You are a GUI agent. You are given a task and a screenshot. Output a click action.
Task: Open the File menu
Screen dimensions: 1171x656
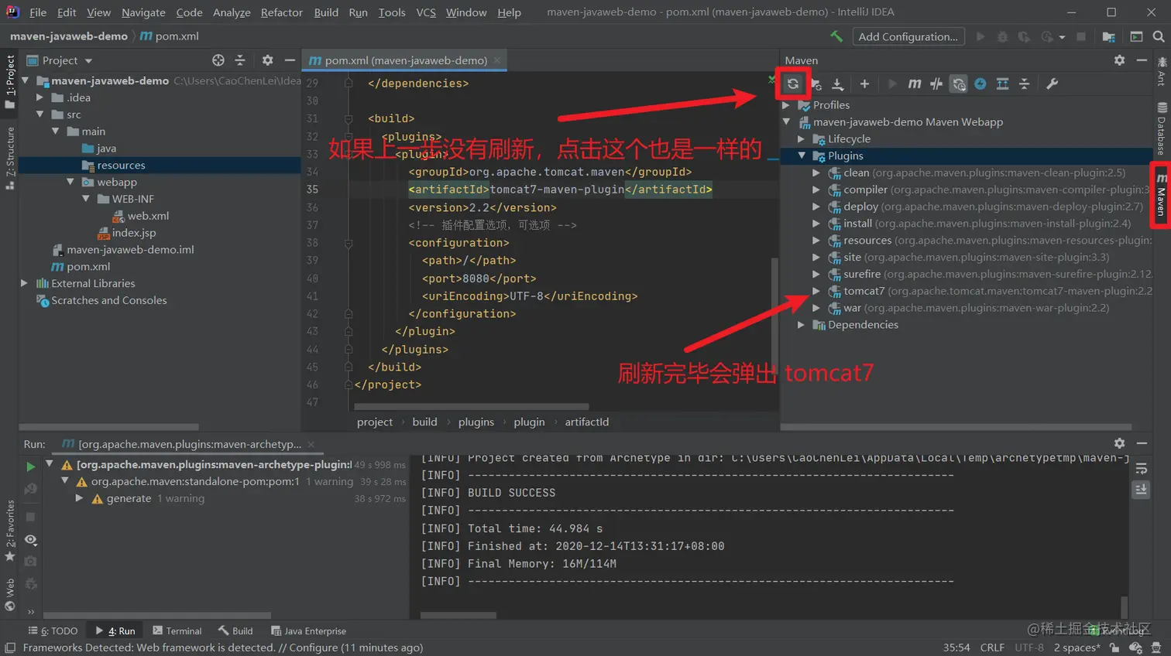point(38,12)
